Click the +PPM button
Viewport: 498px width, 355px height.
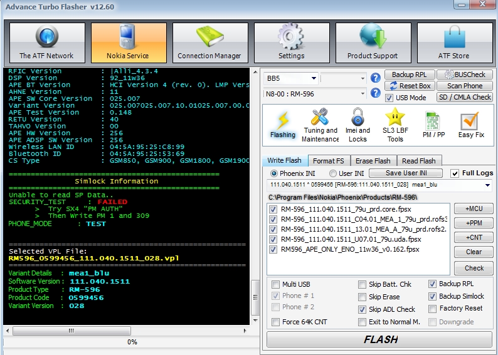point(474,223)
